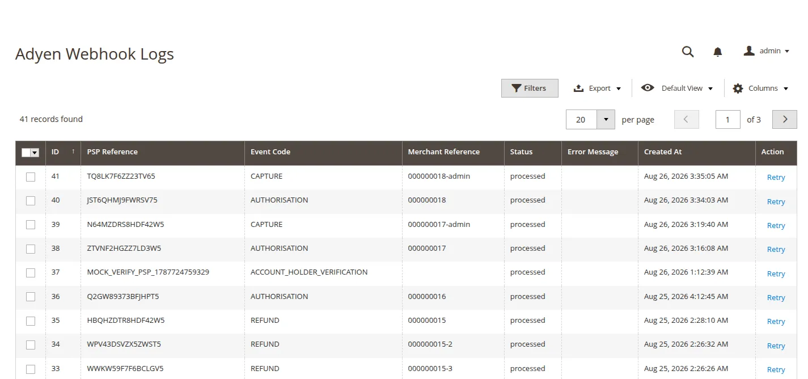Viewport: 808px width, 379px height.
Task: Click the eye icon beside Default View
Action: coord(648,88)
